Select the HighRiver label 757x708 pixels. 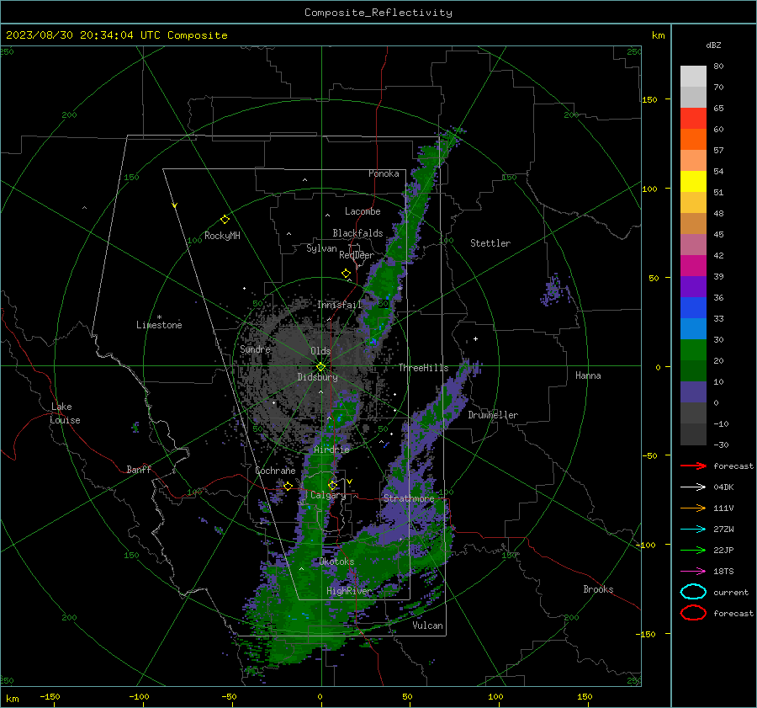click(348, 591)
